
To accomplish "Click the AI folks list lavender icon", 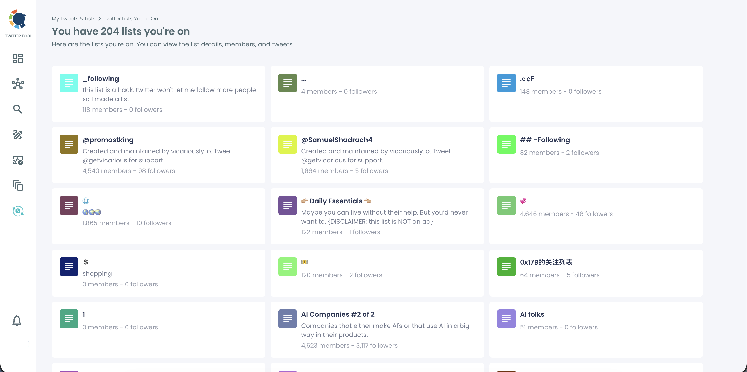I will click(x=507, y=319).
